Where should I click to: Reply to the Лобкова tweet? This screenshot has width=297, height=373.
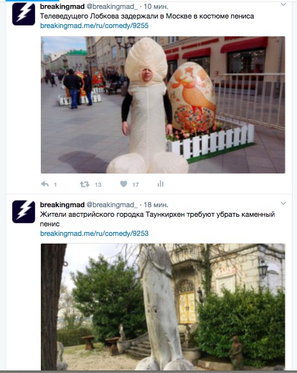[45, 184]
